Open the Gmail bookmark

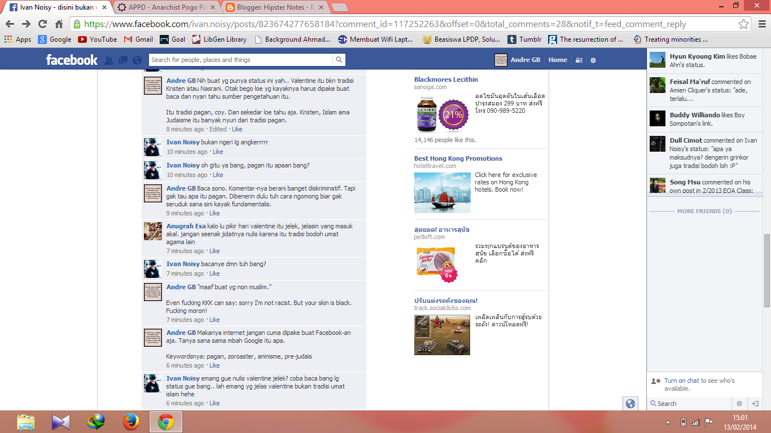click(x=138, y=39)
